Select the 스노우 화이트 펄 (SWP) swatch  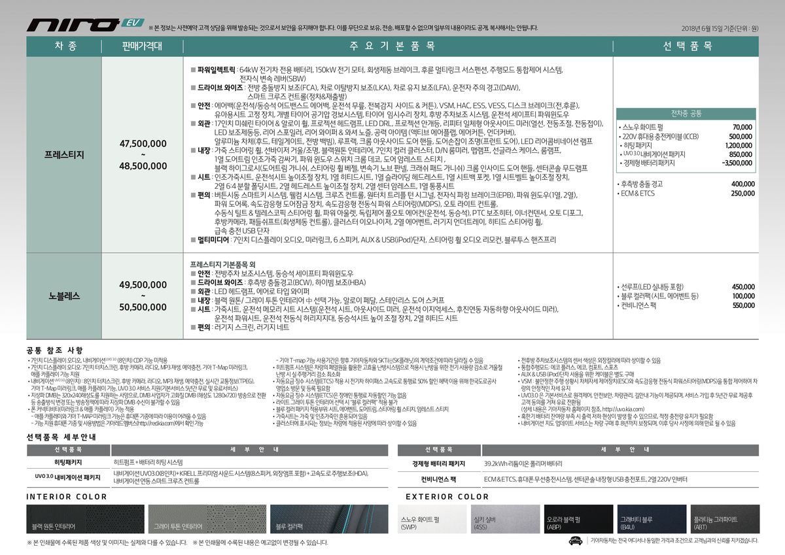click(x=432, y=518)
